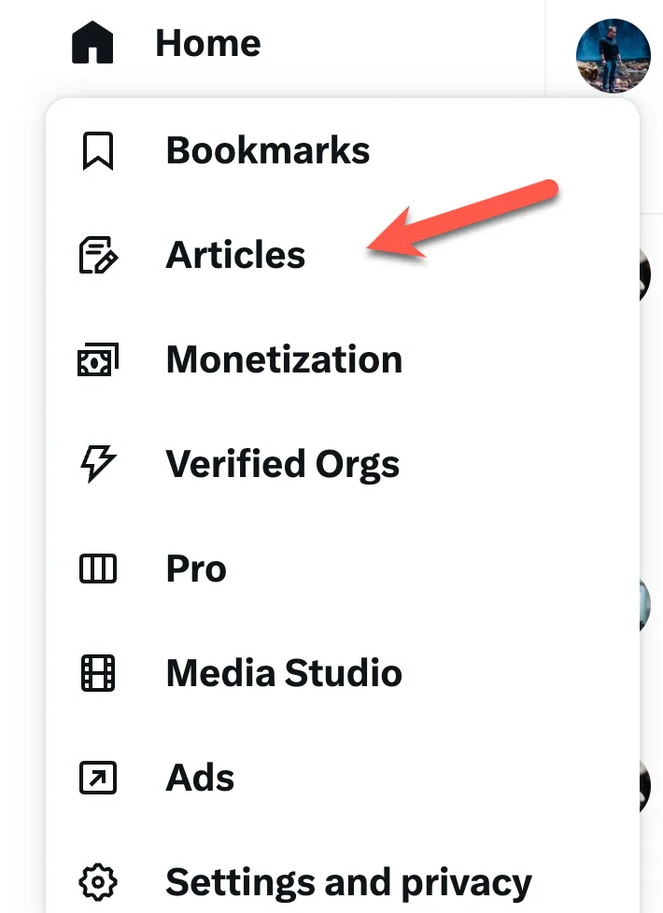Open the Bookmarks menu entry
Screen dimensions: 663x913
[268, 151]
